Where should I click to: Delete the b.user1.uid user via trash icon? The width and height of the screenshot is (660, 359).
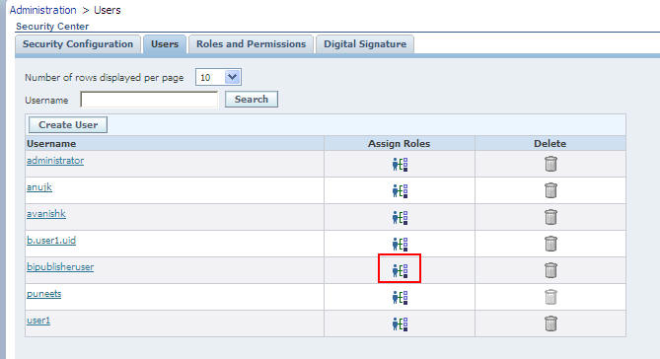[x=550, y=244]
